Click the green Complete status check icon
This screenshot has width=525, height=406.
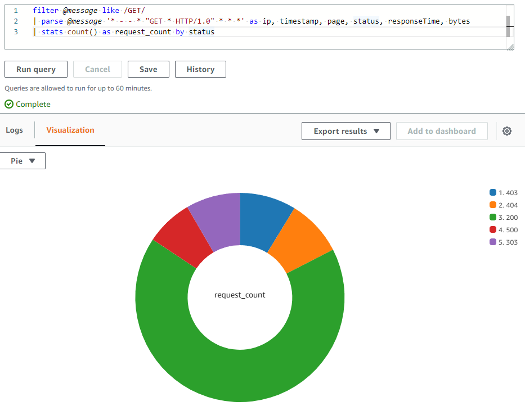pos(9,104)
